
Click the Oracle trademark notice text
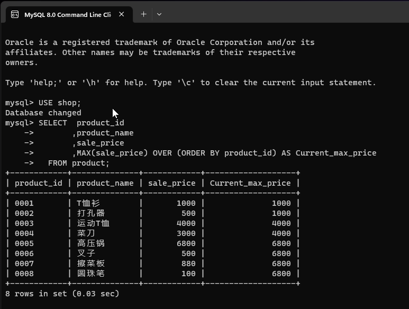(x=160, y=42)
